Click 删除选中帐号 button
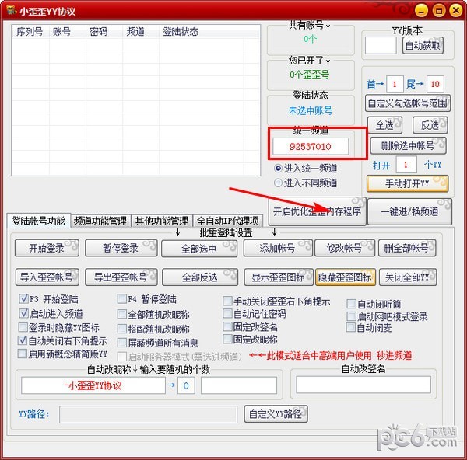Screen dimensions: 467x460 point(408,145)
